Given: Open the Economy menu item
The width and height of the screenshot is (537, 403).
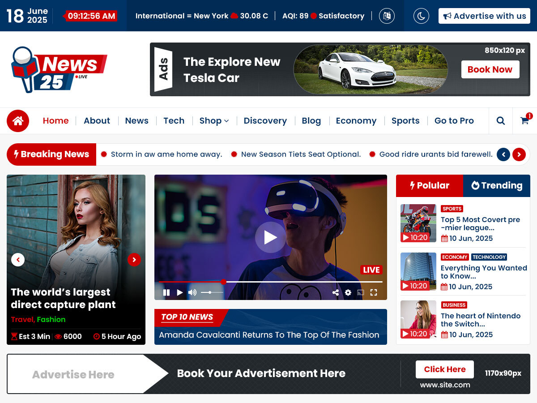Looking at the screenshot, I should pyautogui.click(x=356, y=120).
